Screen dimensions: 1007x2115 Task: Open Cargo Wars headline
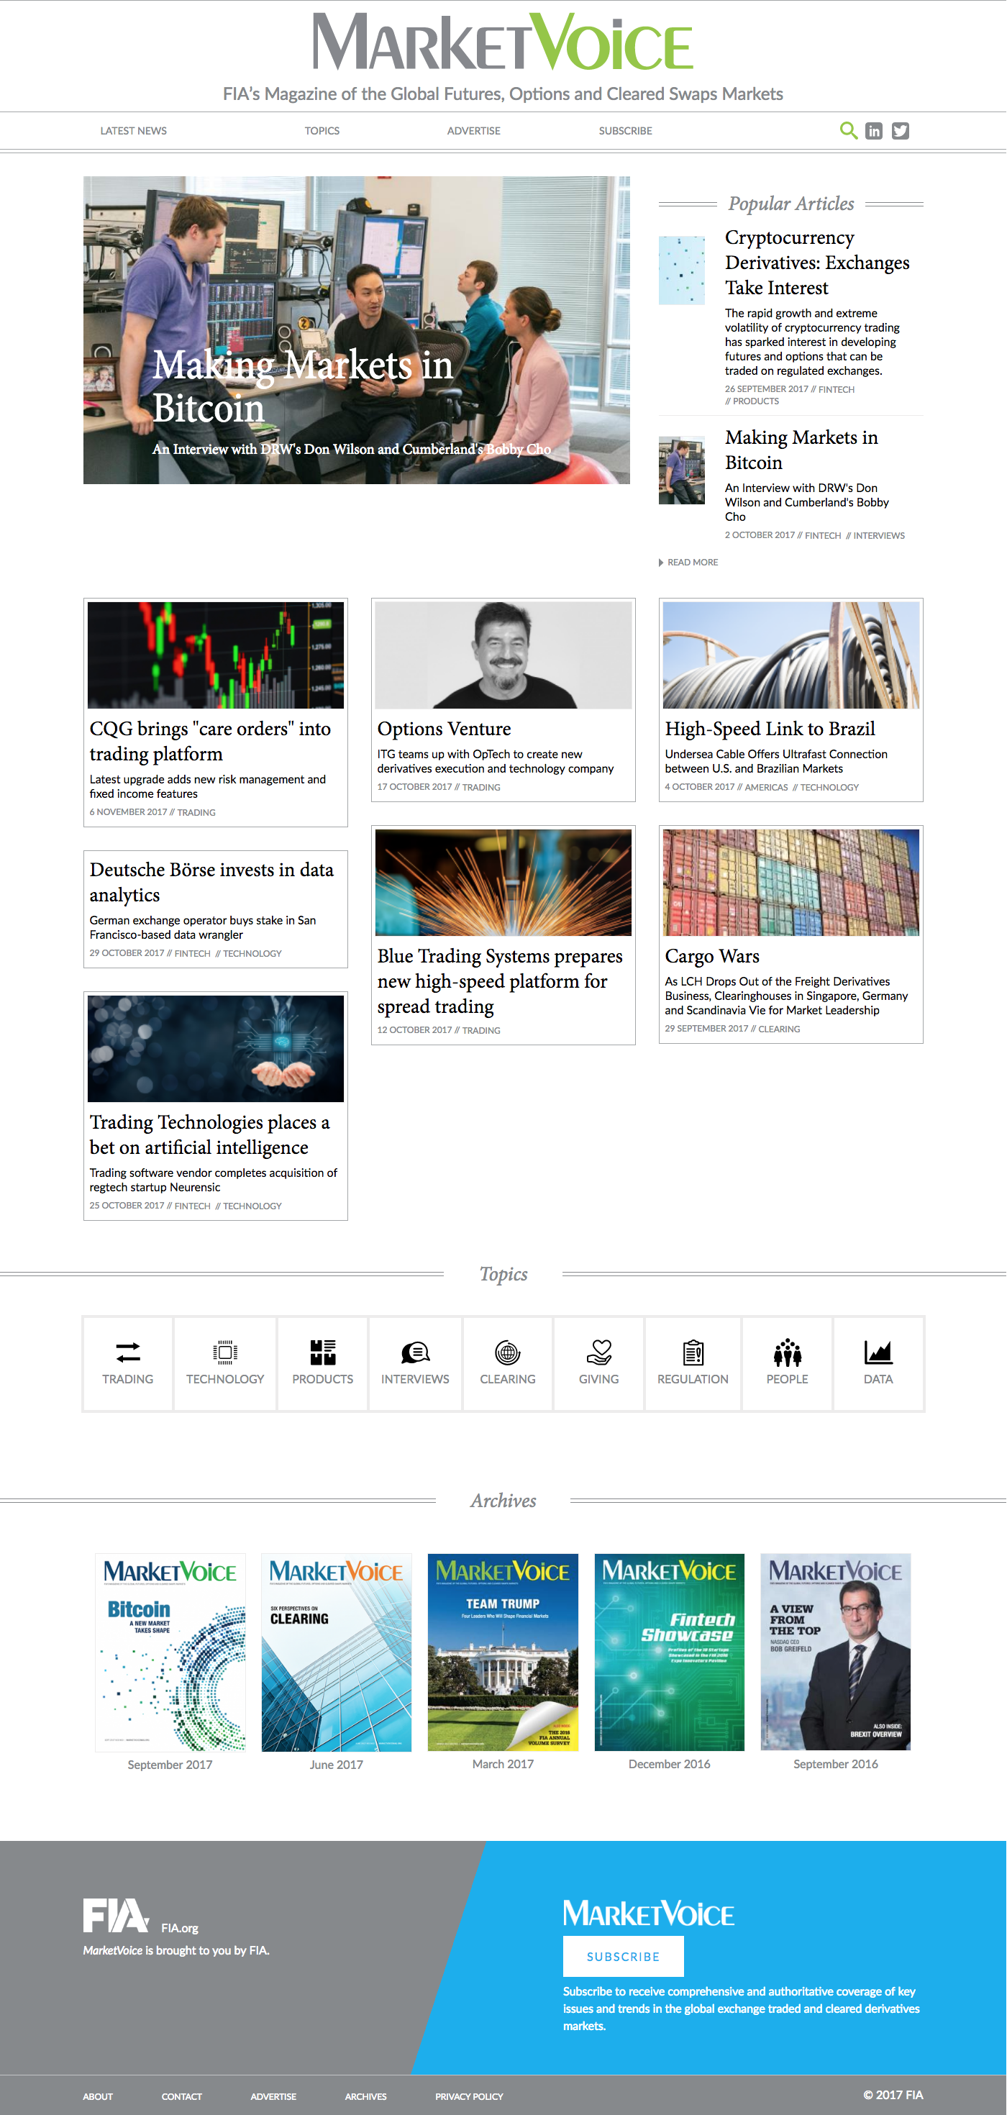(712, 957)
